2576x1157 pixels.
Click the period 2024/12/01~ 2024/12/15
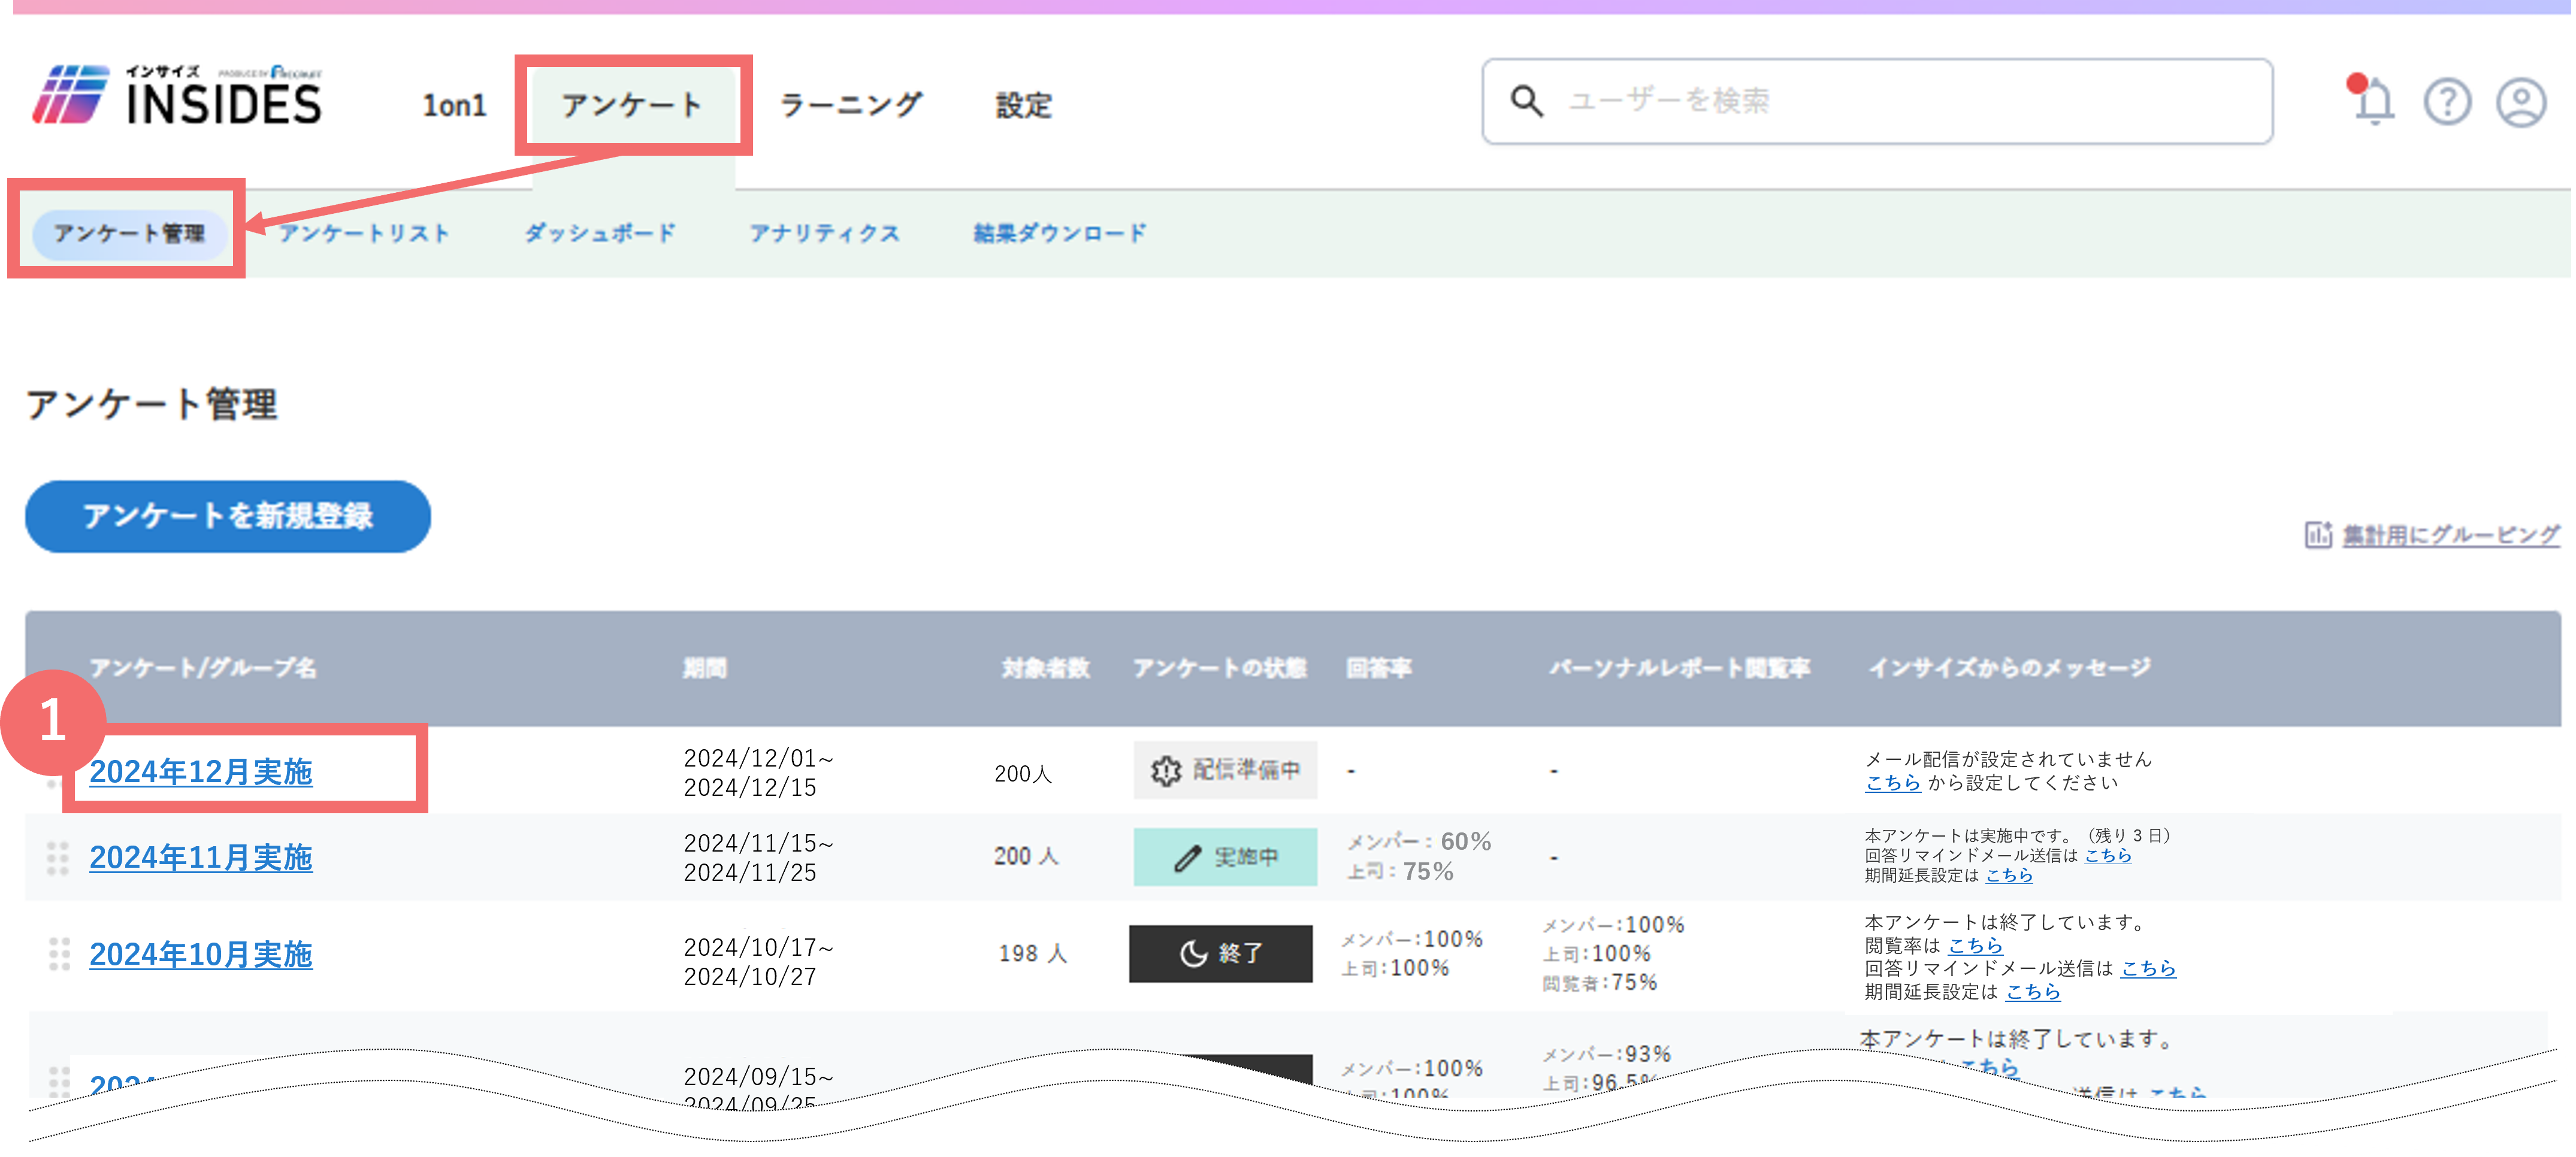tap(758, 773)
